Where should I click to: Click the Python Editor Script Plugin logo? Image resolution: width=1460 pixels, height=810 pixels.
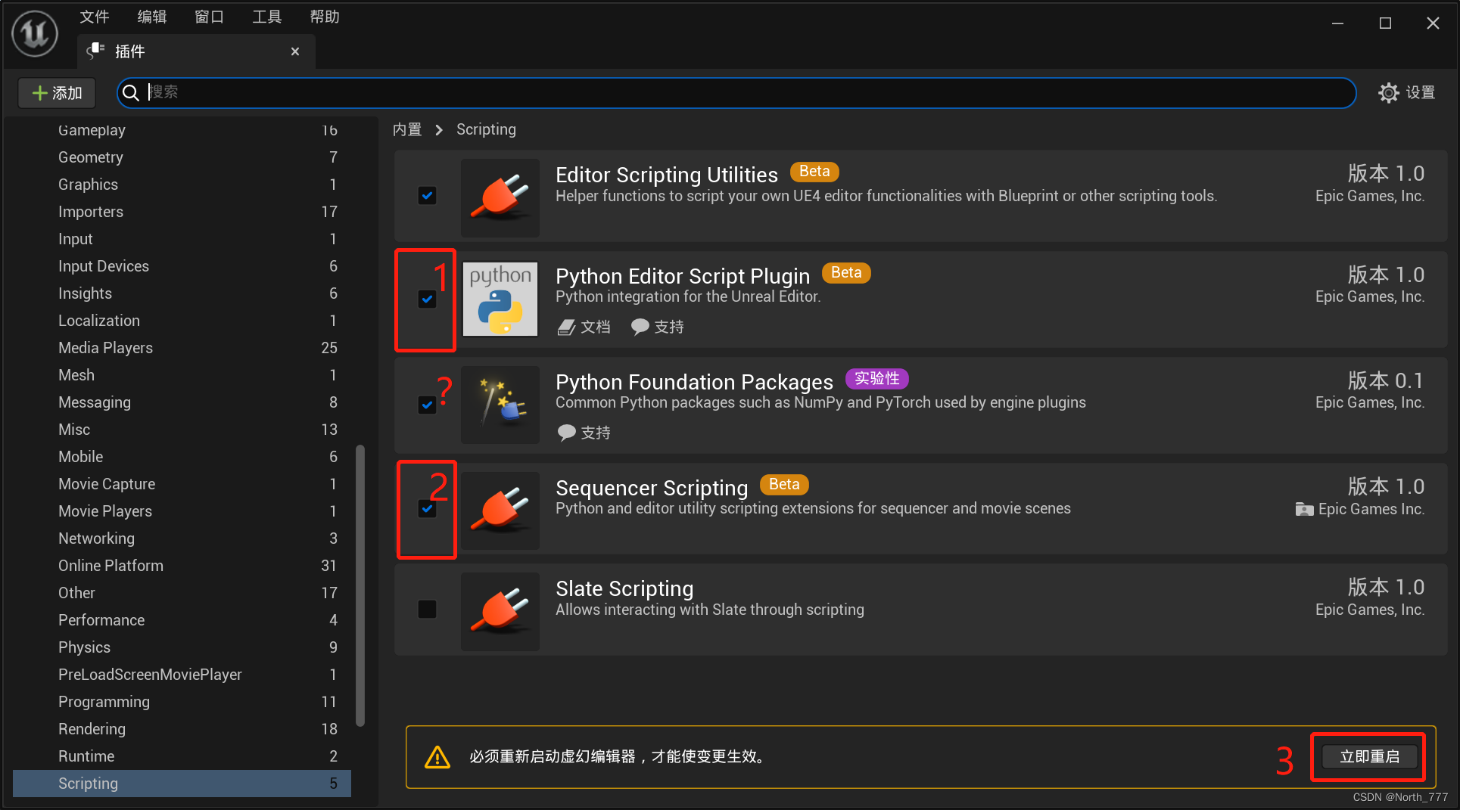point(500,299)
